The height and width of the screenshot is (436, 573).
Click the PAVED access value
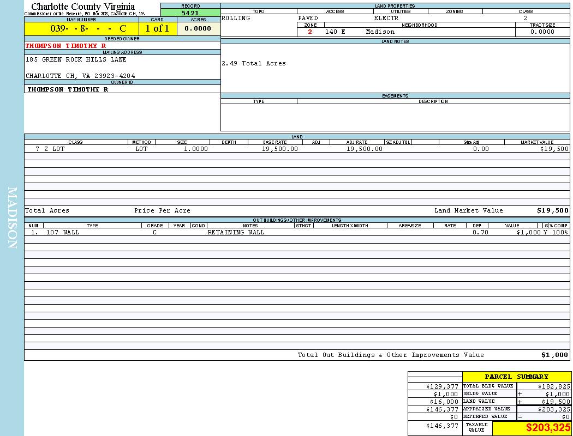point(308,18)
